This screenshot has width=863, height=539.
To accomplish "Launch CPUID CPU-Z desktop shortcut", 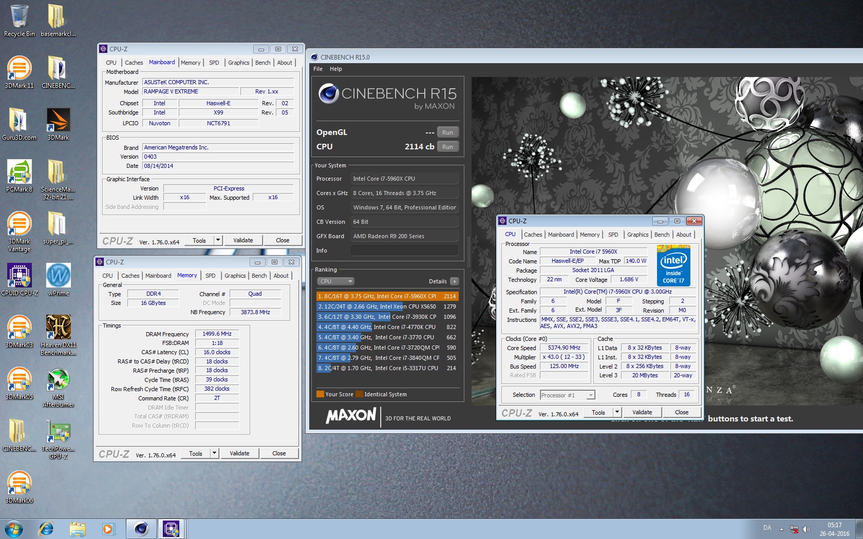I will pyautogui.click(x=20, y=280).
